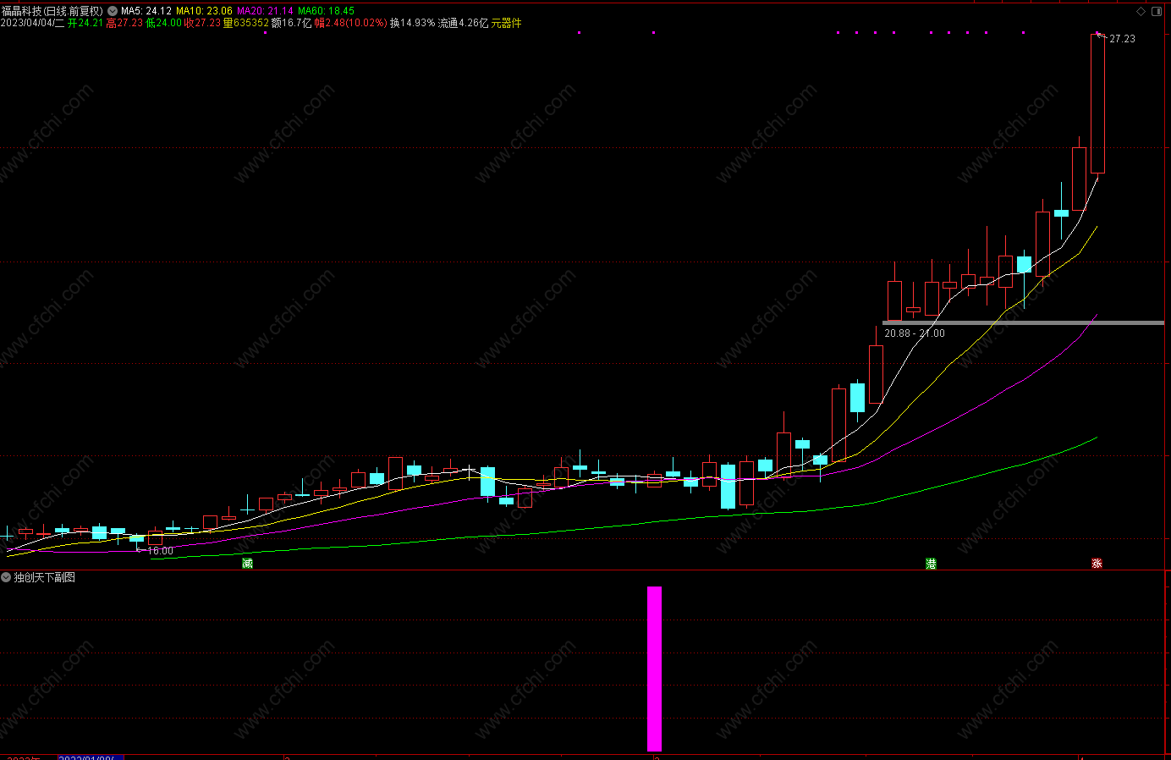Click the 27.23 high price label
The image size is (1171, 760).
(1123, 39)
